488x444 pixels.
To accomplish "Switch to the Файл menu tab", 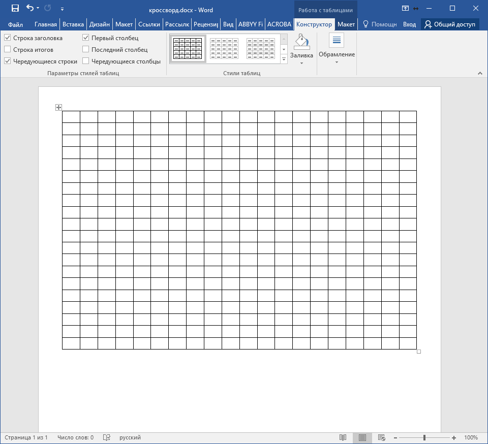I will pyautogui.click(x=15, y=24).
